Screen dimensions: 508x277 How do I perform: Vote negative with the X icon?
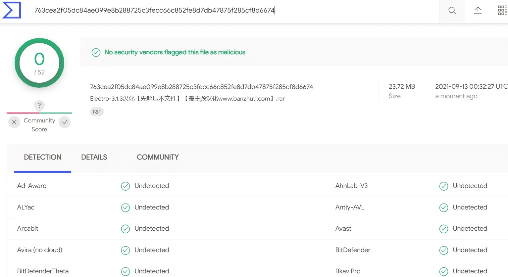tap(14, 122)
